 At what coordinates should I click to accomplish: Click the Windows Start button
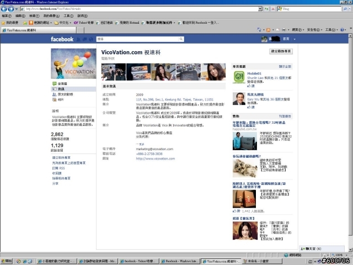[x=6, y=261]
